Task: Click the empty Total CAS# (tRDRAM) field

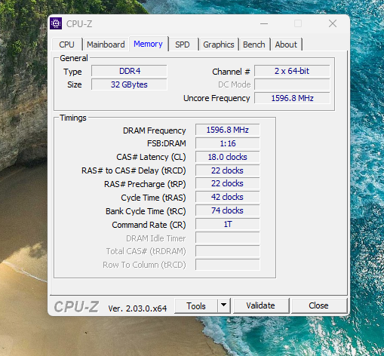Action: [x=228, y=251]
